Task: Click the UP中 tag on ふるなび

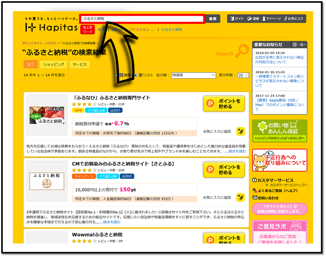Action: (x=78, y=110)
